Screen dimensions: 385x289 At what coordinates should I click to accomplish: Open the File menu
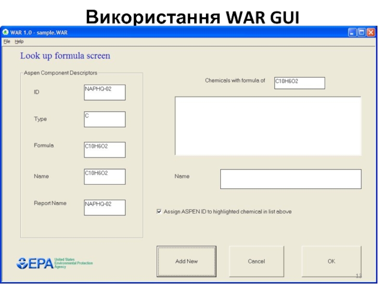7,41
